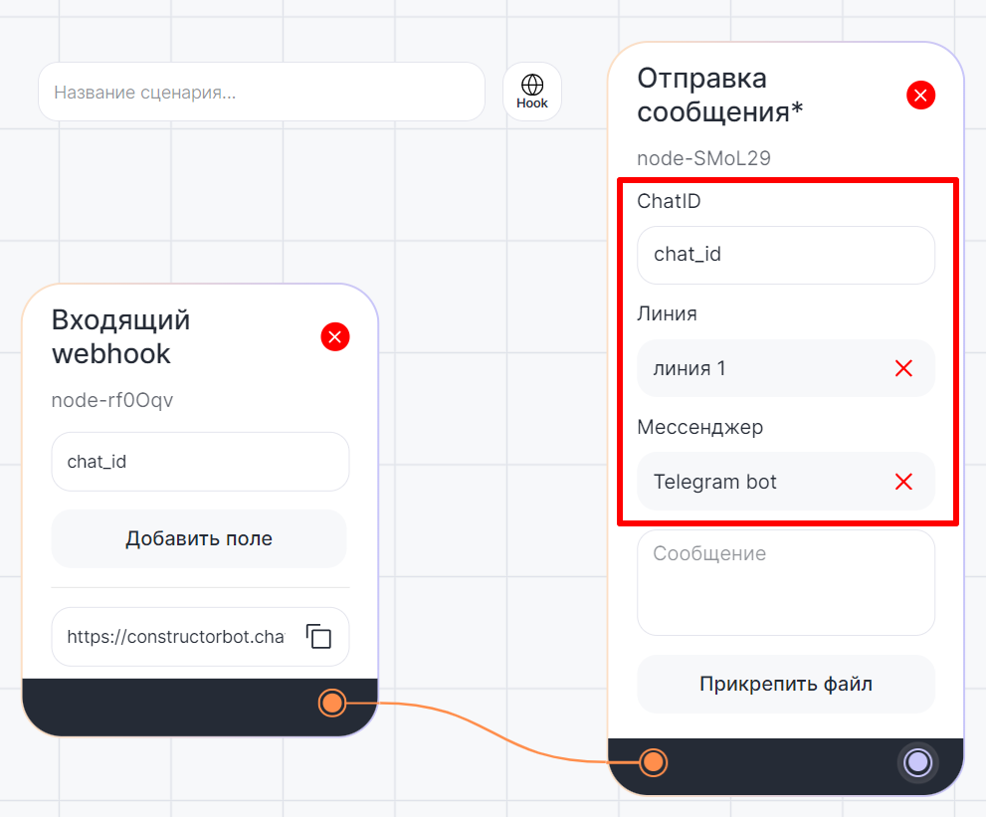The width and height of the screenshot is (986, 817).
Task: Delete the Отправка сообщения node
Action: tap(920, 96)
